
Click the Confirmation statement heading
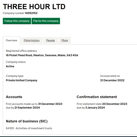97,97
